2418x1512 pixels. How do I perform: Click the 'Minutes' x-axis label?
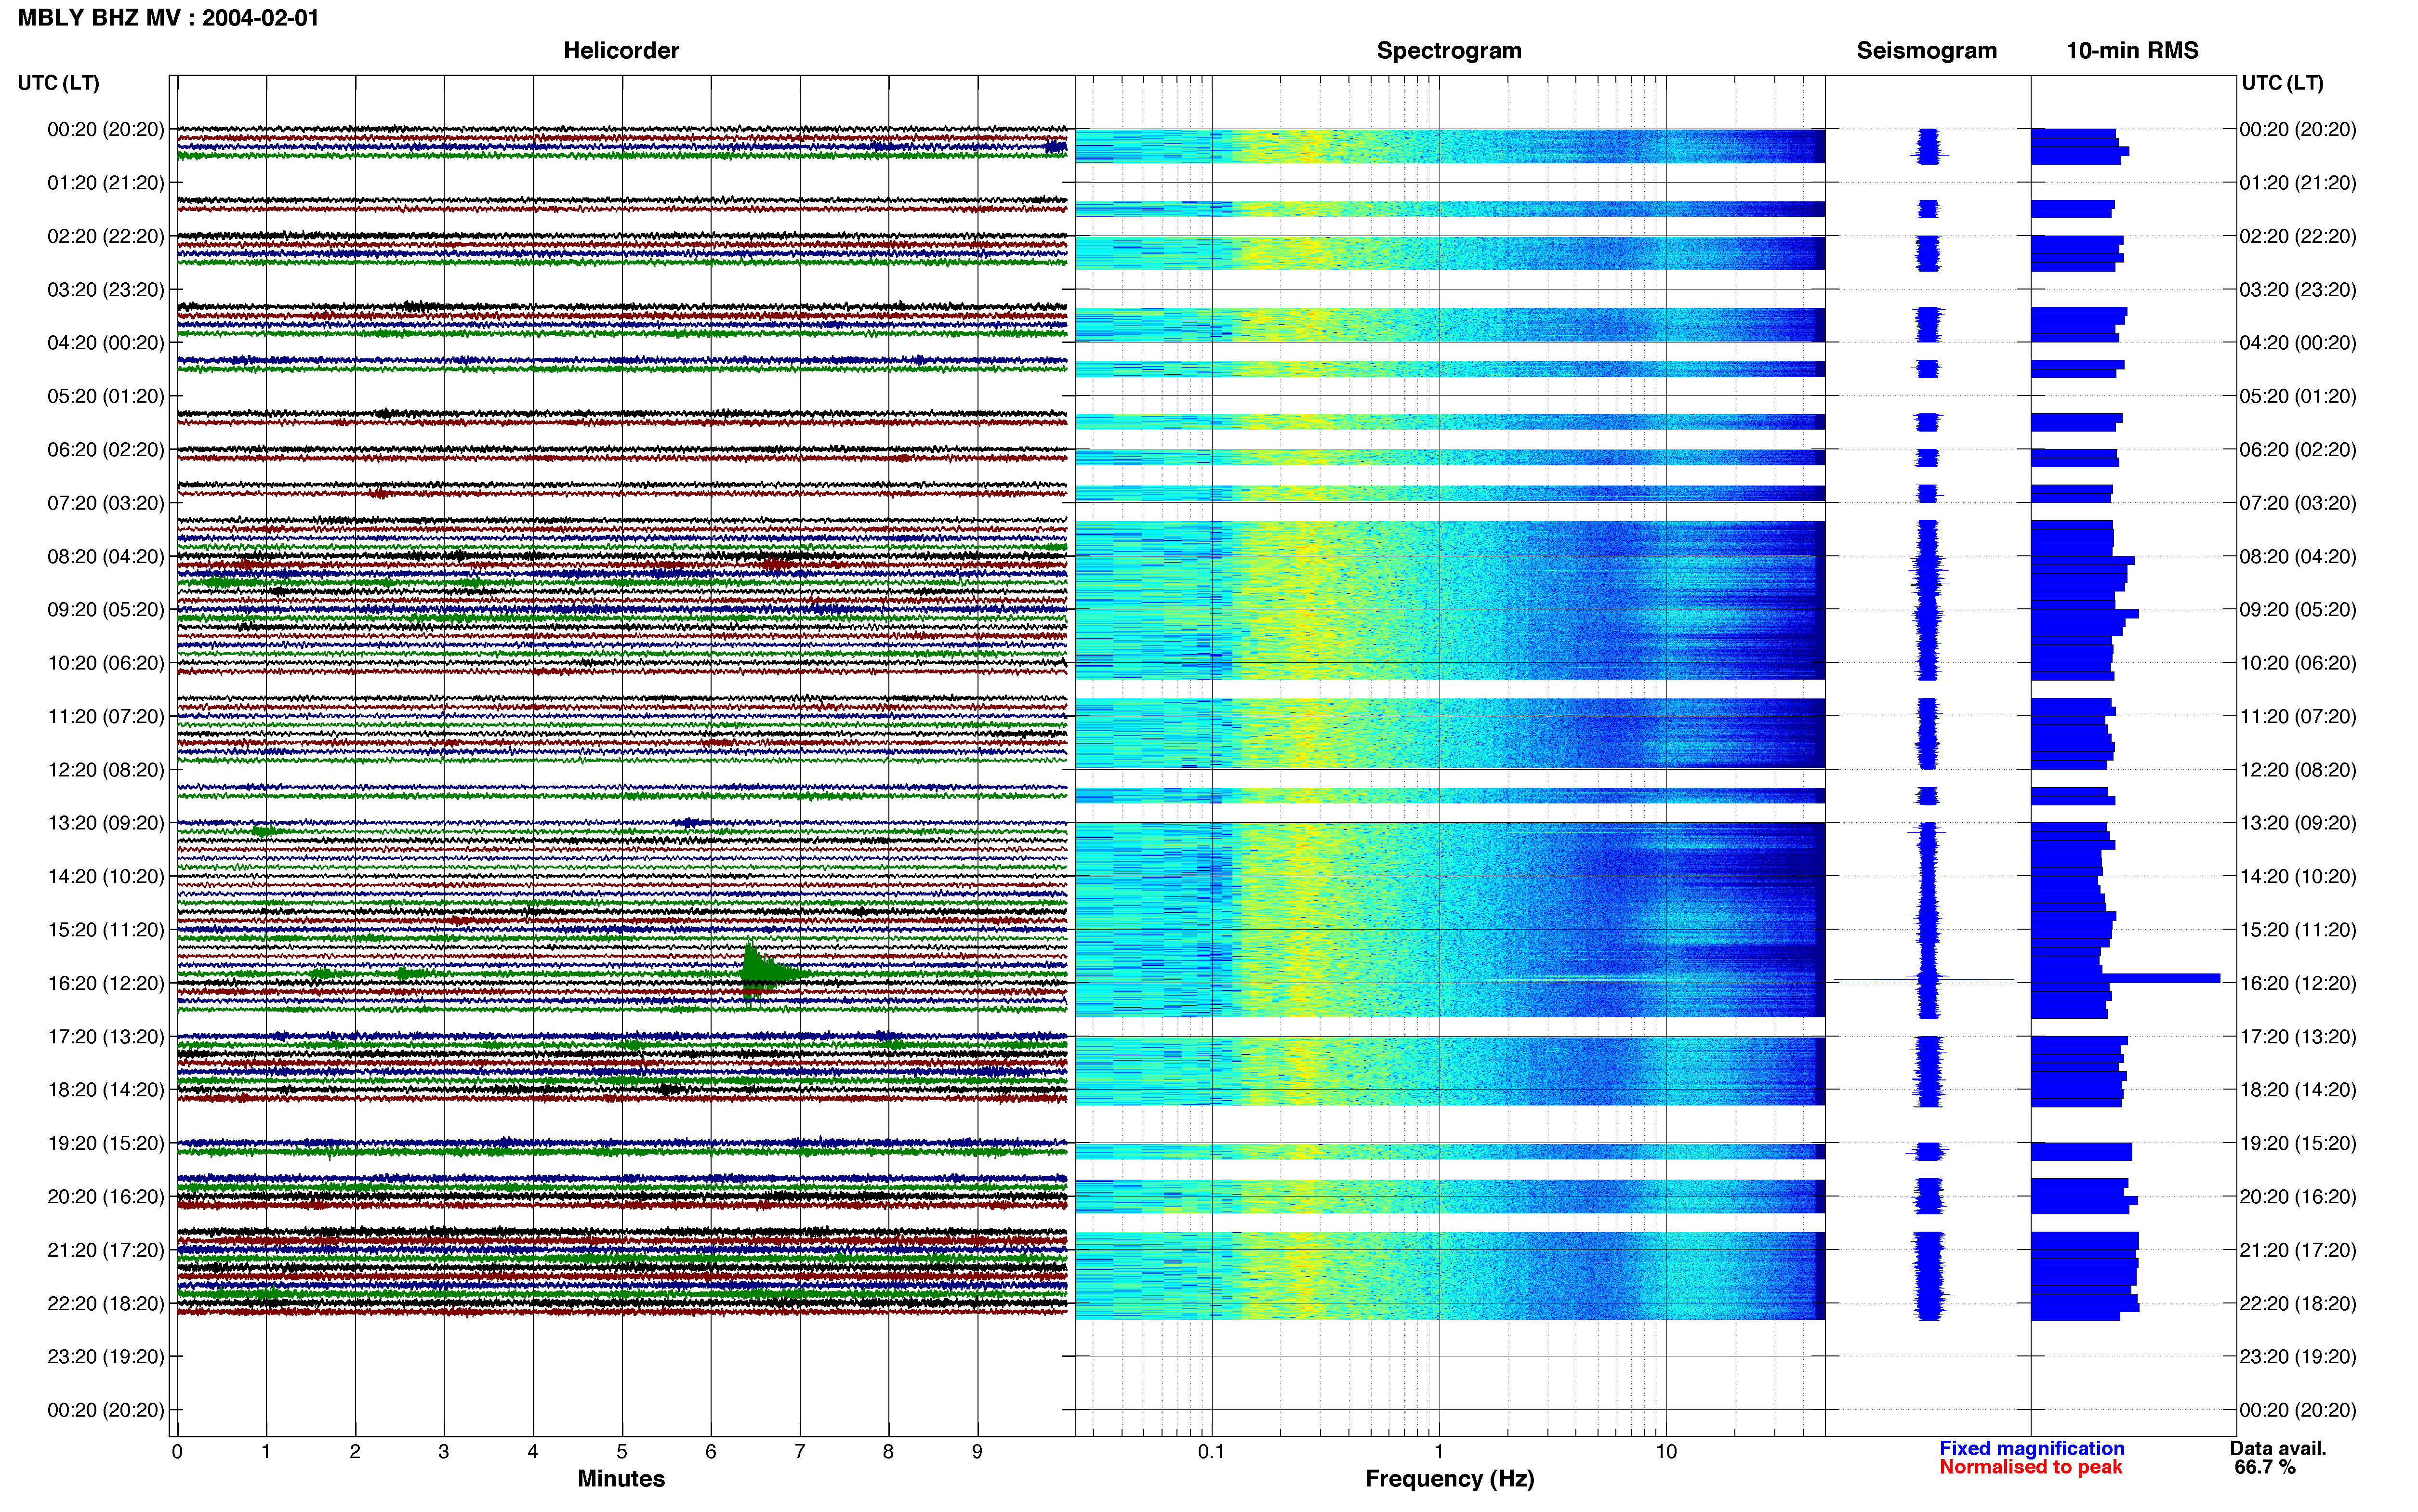[x=621, y=1479]
